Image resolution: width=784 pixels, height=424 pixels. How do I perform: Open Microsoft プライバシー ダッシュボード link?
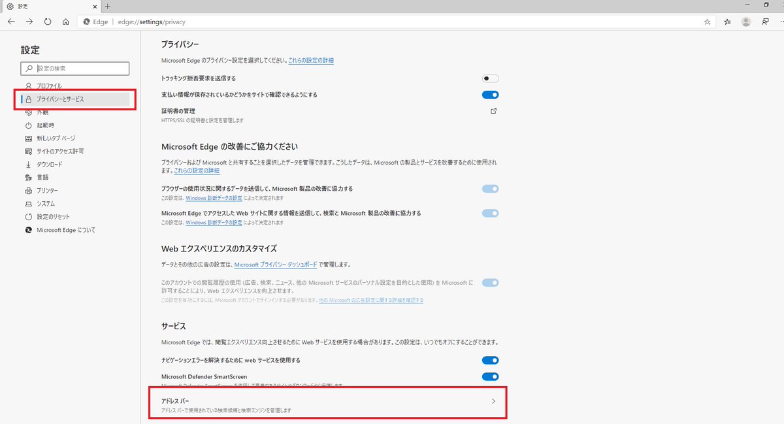276,265
